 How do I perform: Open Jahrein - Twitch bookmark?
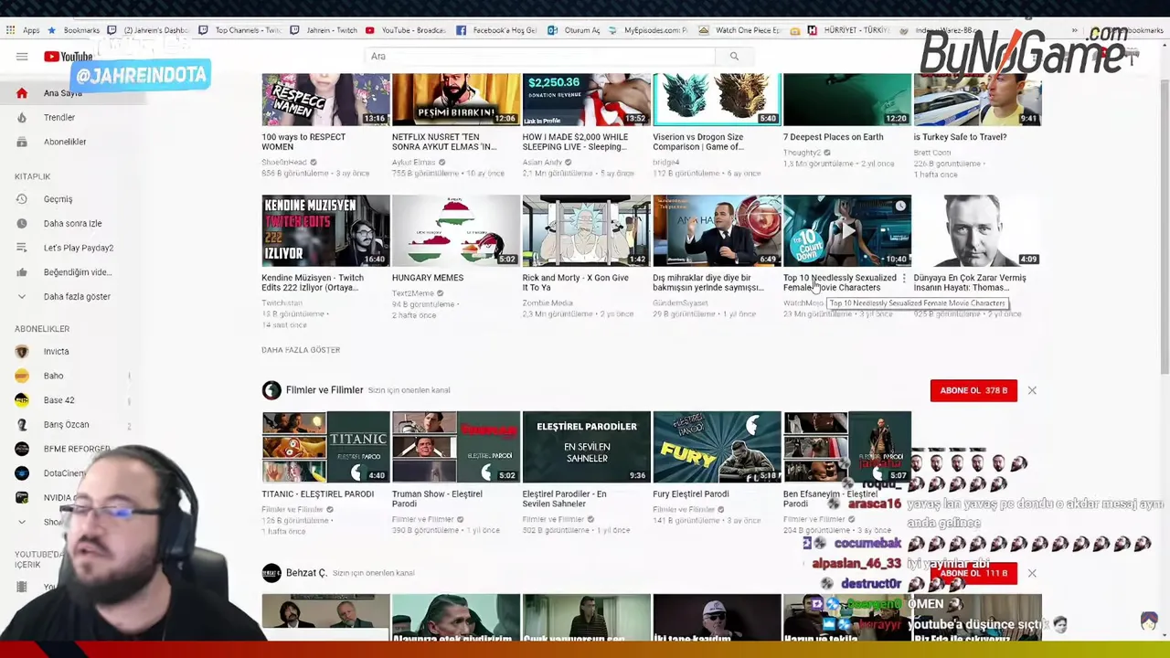[324, 30]
